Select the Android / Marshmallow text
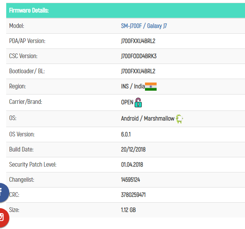The width and height of the screenshot is (245, 229). pos(148,119)
